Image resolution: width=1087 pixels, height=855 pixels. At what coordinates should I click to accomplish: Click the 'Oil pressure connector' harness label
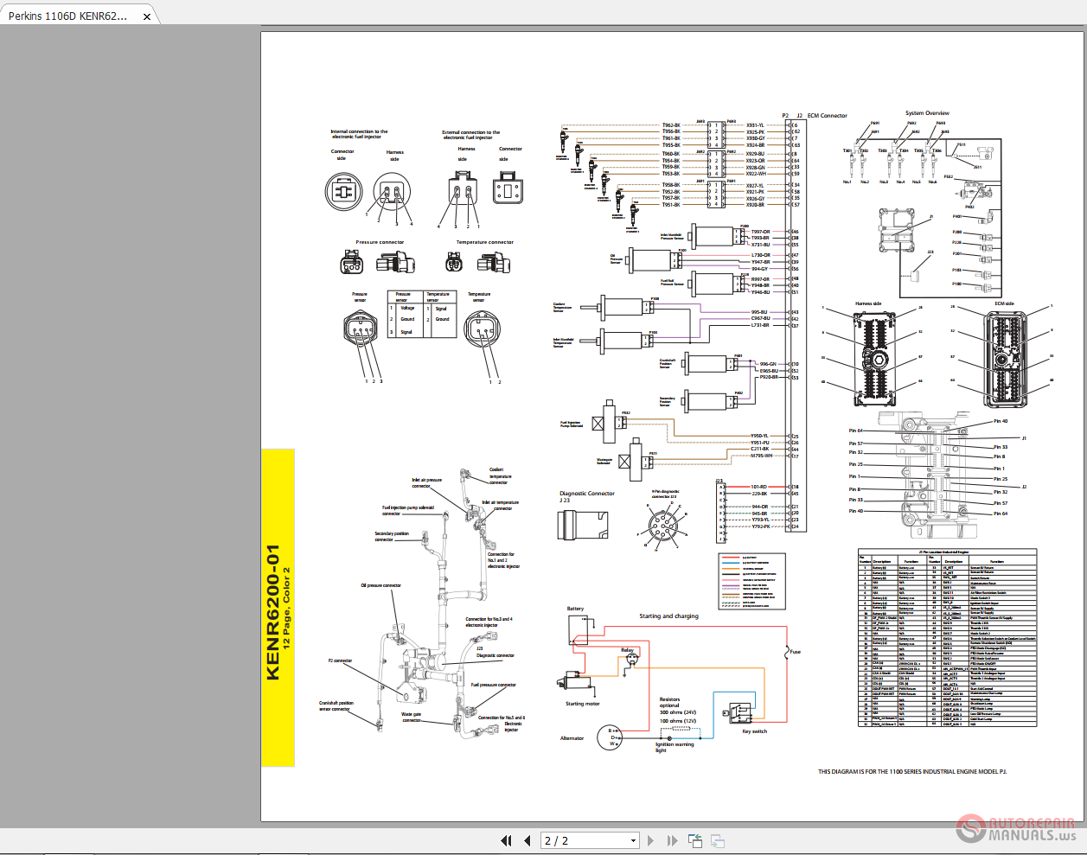[x=380, y=585]
